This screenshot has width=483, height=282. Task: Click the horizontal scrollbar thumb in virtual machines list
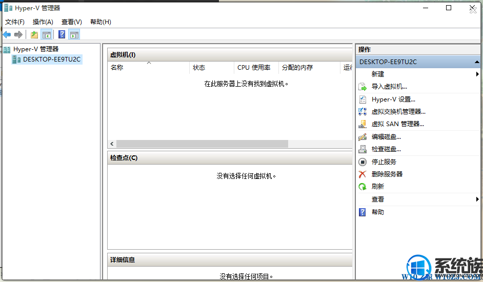pos(202,144)
